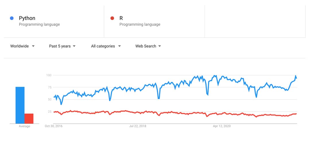310x160 pixels.
Task: Open the Web Search type dropdown
Action: (x=148, y=46)
